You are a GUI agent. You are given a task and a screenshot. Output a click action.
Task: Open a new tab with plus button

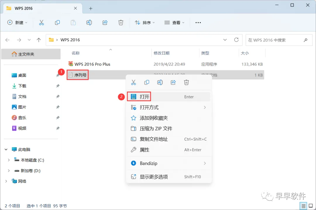point(91,8)
